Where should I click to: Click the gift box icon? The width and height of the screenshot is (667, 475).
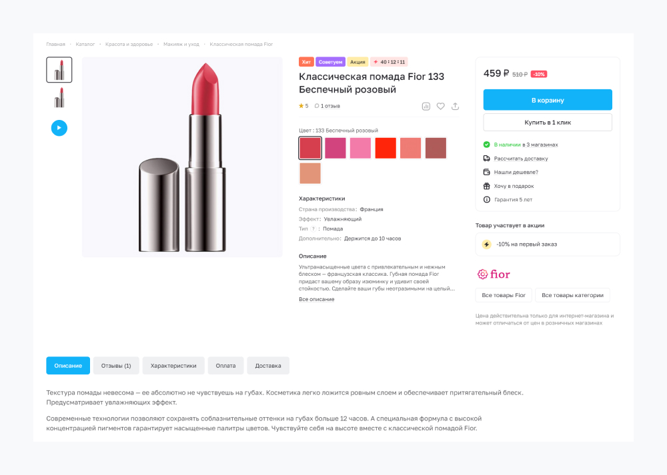pyautogui.click(x=487, y=186)
